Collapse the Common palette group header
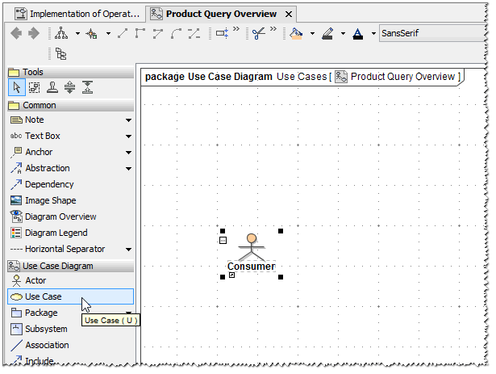This screenshot has width=496, height=374. [x=39, y=105]
